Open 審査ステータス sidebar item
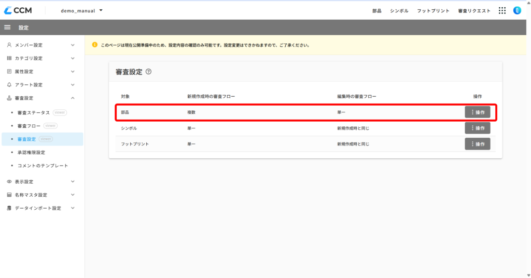 pos(34,113)
